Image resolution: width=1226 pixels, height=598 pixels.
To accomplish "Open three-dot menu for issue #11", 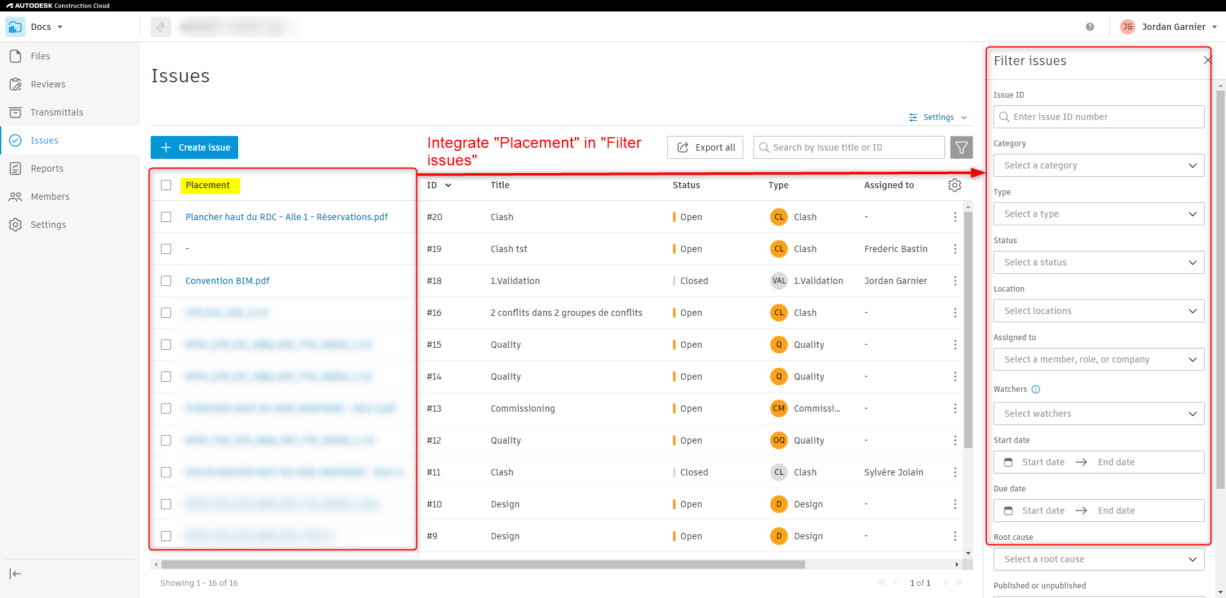I will (955, 472).
